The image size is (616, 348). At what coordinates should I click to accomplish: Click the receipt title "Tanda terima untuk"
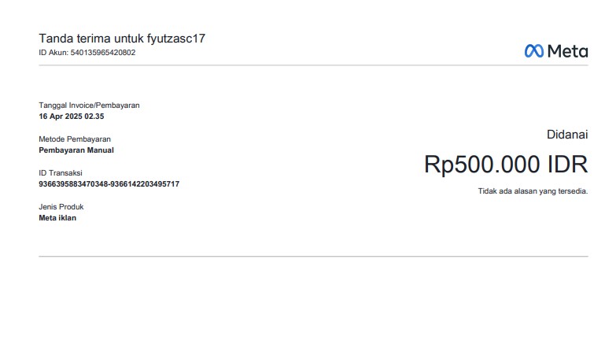[x=91, y=39]
